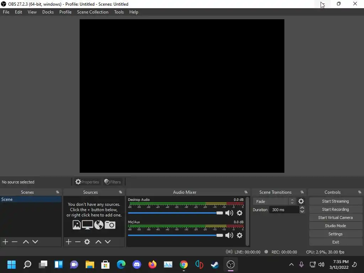Image resolution: width=364 pixels, height=273 pixels.
Task: Click the display capture monitor icon
Action: click(87, 225)
